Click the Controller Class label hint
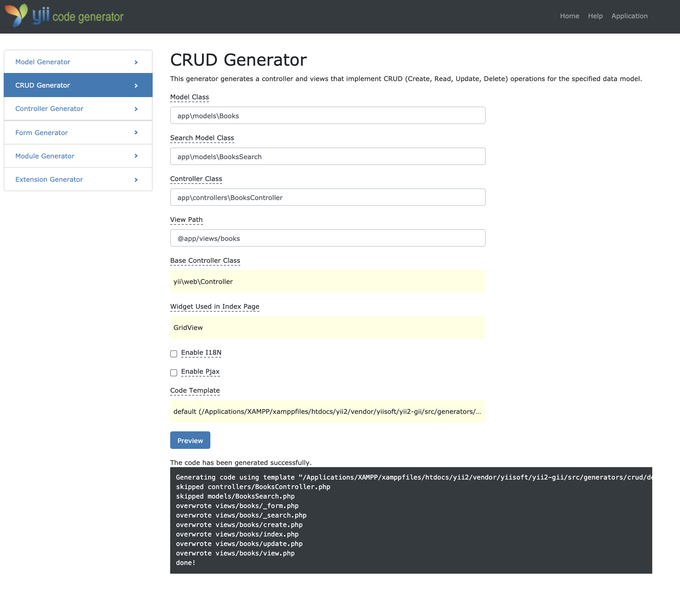680x608 pixels. point(196,179)
